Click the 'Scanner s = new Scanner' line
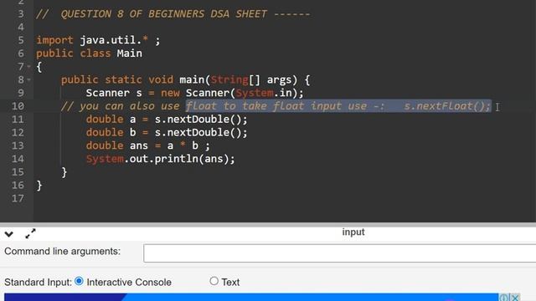 [194, 93]
